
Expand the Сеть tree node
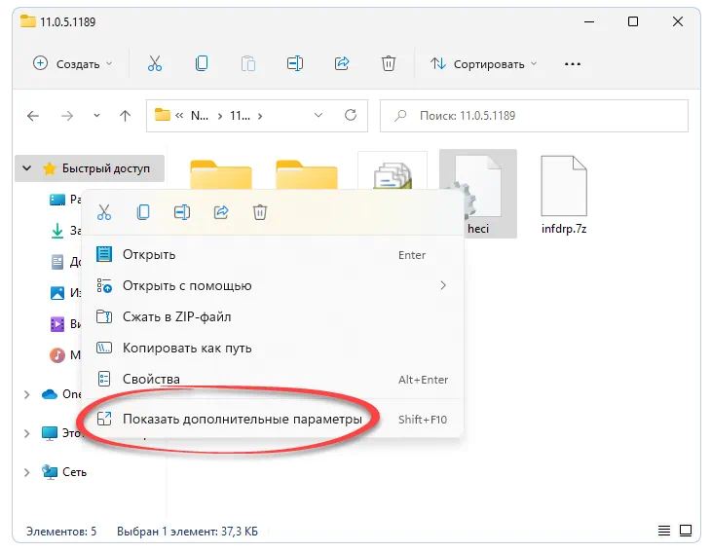26,472
